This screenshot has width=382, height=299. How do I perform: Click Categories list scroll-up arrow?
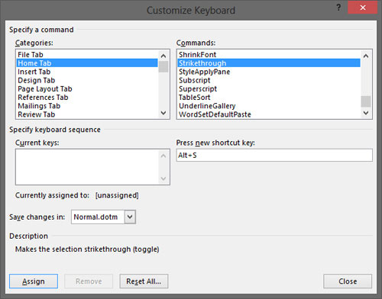coord(163,56)
